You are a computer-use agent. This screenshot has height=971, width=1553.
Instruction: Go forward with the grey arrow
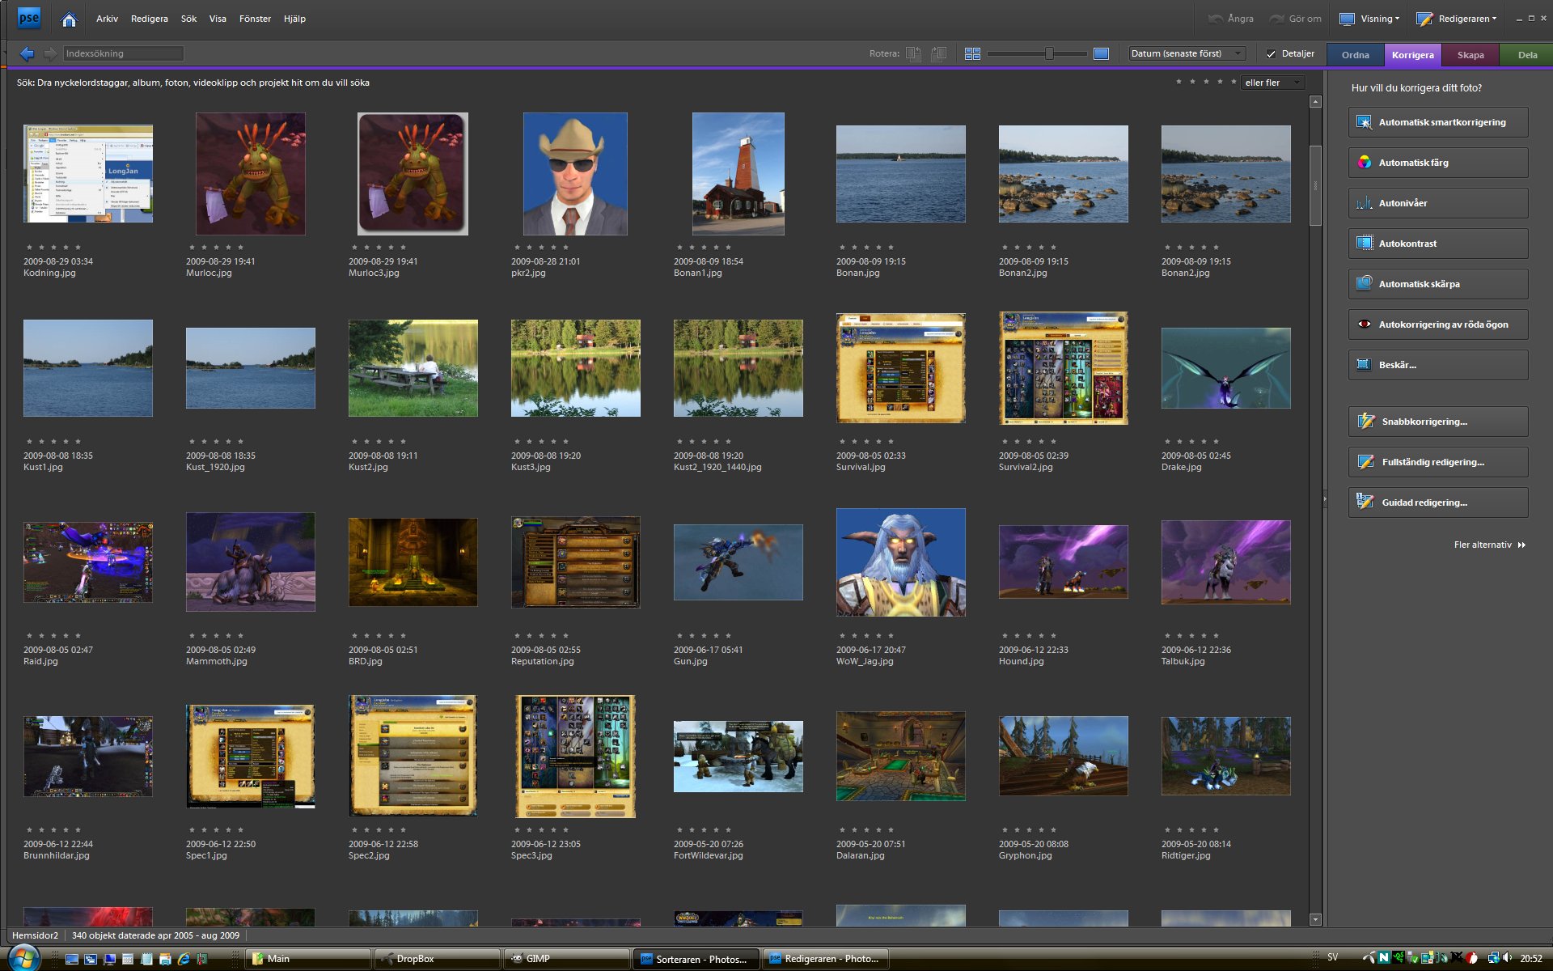[50, 53]
